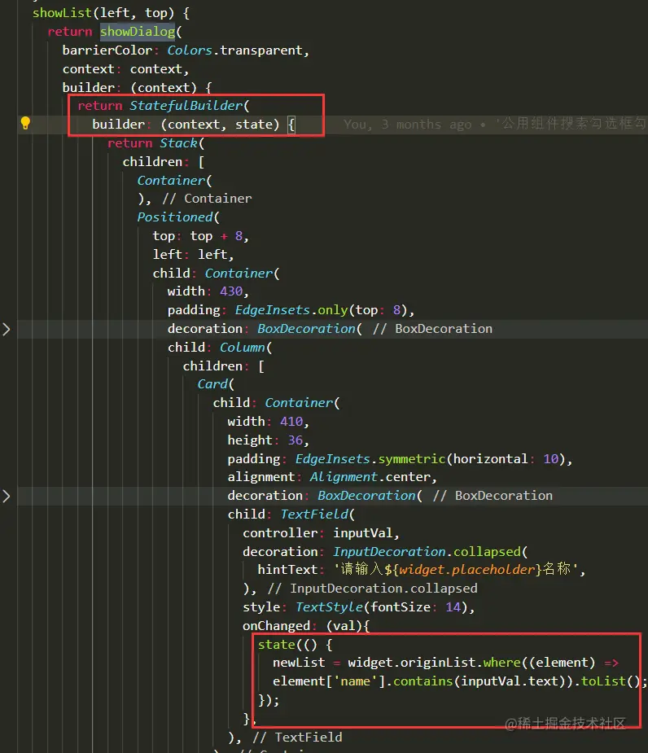Click the width value 430
The width and height of the screenshot is (648, 753).
(x=231, y=291)
